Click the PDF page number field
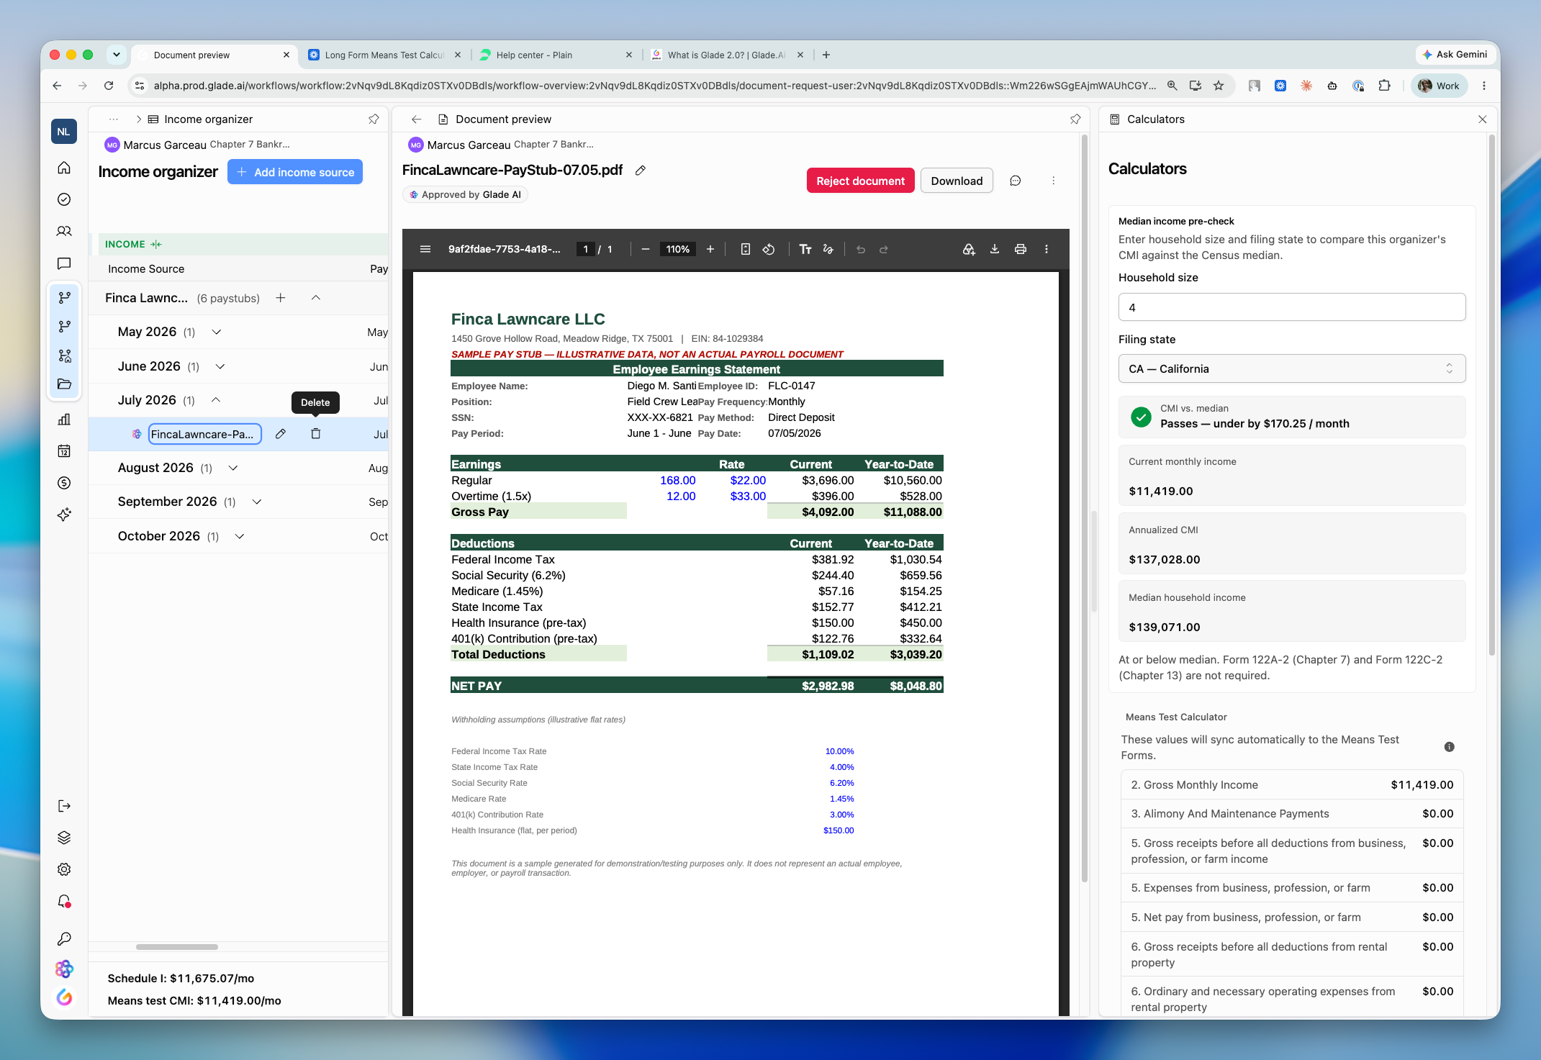The height and width of the screenshot is (1060, 1541). [586, 249]
